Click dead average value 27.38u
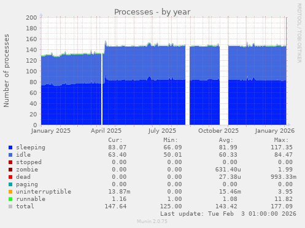 click(x=230, y=177)
